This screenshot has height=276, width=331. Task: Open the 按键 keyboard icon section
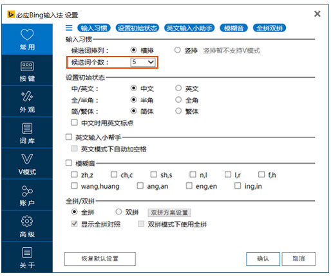(27, 71)
